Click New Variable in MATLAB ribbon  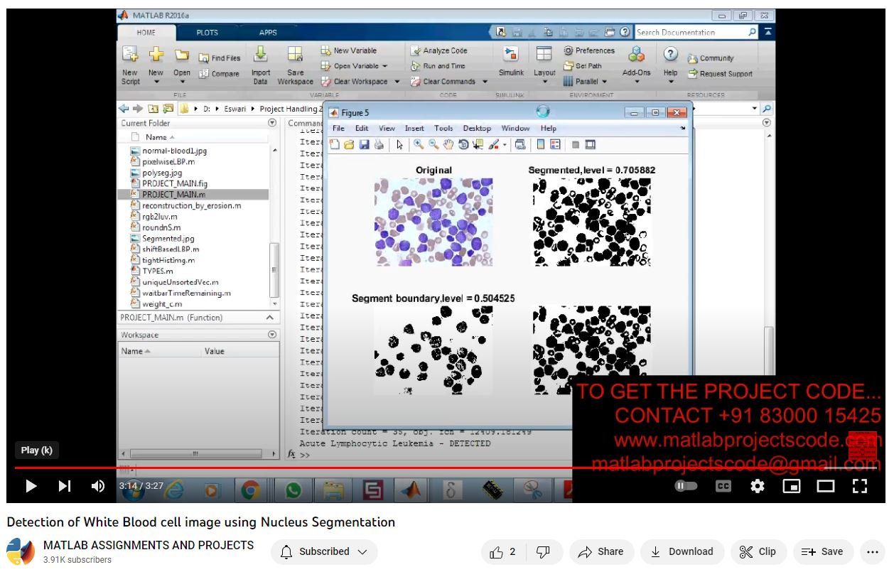(x=349, y=50)
